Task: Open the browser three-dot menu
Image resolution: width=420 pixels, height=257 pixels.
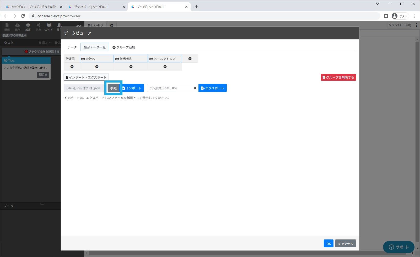Action: (x=414, y=16)
